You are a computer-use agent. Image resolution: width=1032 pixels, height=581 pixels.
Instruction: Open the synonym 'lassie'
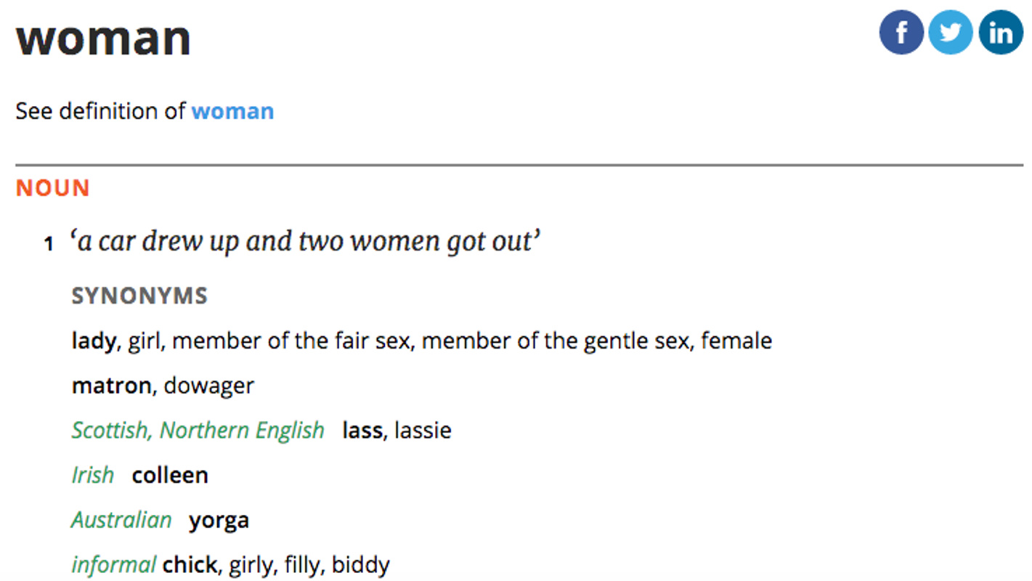[x=422, y=430]
